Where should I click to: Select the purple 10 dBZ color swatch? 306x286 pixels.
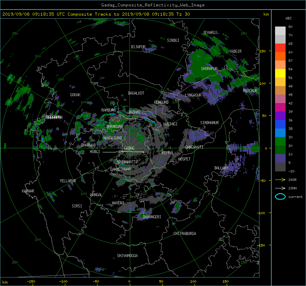pyautogui.click(x=280, y=158)
